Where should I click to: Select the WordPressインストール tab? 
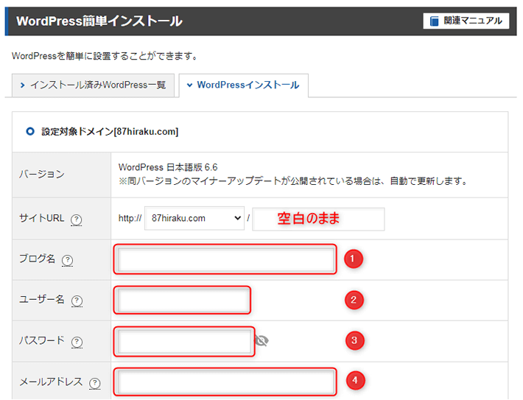click(x=244, y=85)
